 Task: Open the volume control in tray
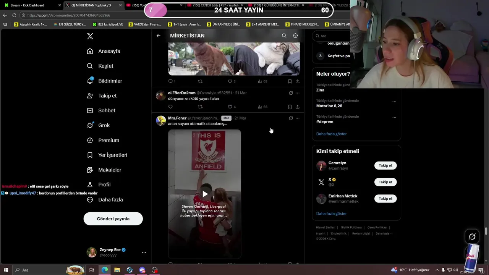[x=455, y=270]
